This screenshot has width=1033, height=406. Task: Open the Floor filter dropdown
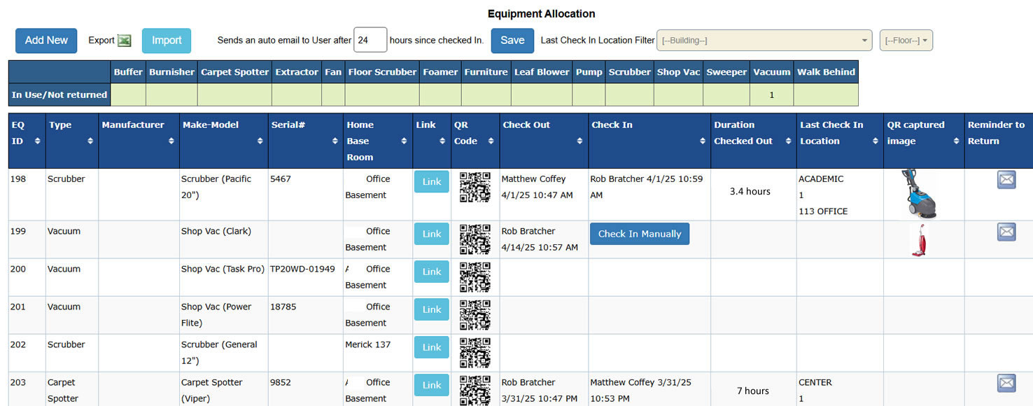906,41
